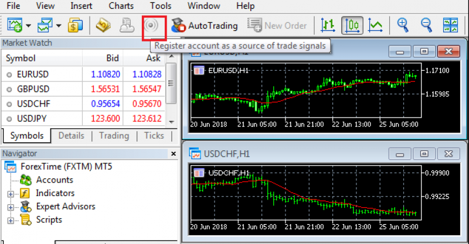Click the New Order button
Screen dimensions: 469x244
[277, 25]
